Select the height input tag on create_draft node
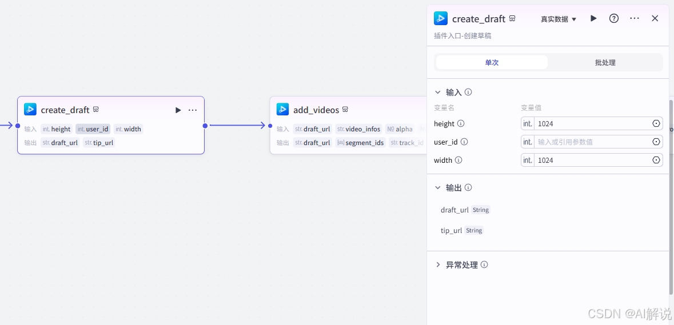 [57, 129]
